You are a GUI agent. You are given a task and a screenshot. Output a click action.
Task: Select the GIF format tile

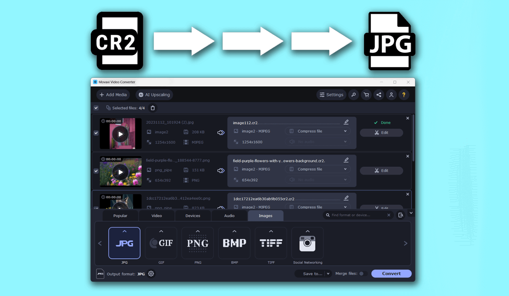161,243
